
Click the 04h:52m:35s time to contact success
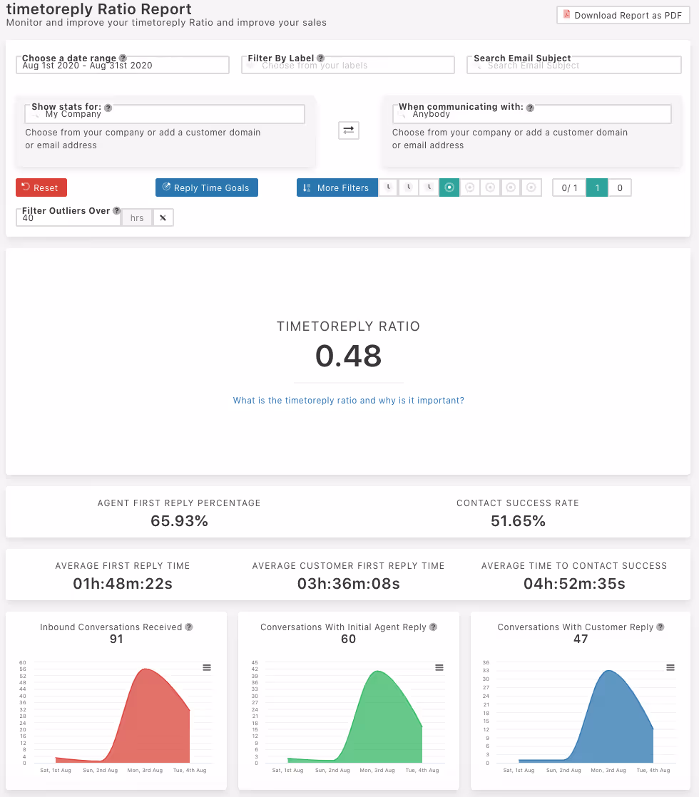point(574,584)
